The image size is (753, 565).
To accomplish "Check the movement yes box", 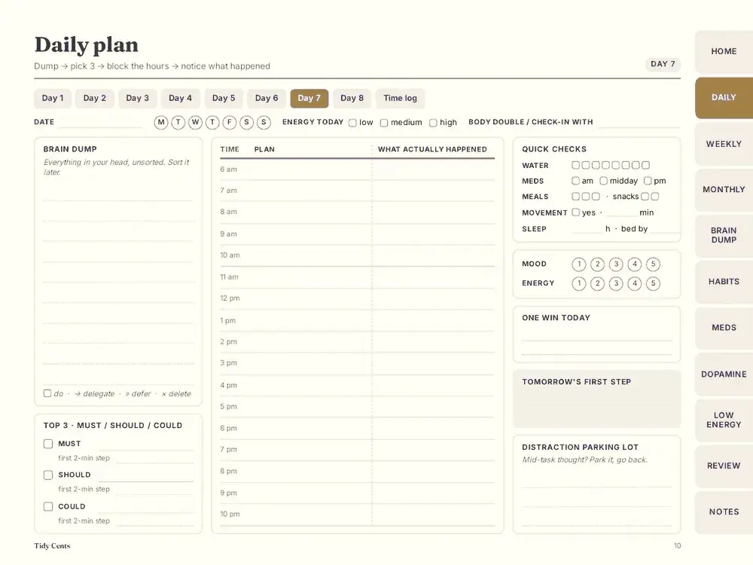I will coord(576,212).
